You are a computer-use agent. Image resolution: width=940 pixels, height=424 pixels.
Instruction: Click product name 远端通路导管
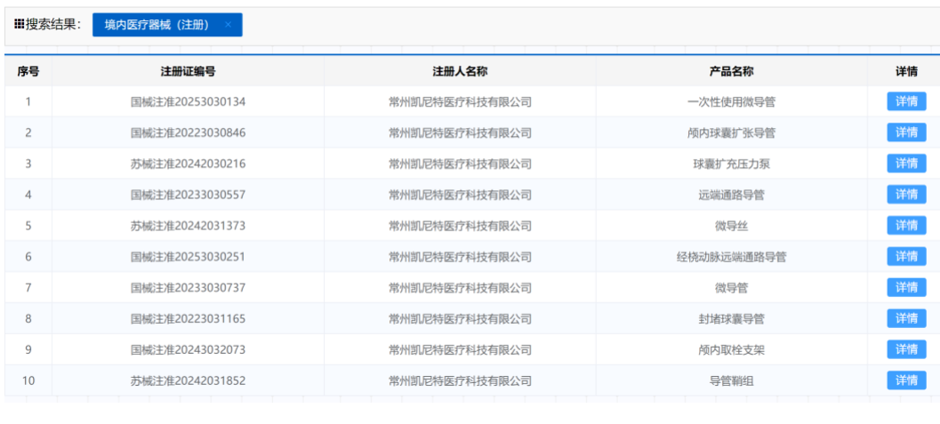click(731, 195)
